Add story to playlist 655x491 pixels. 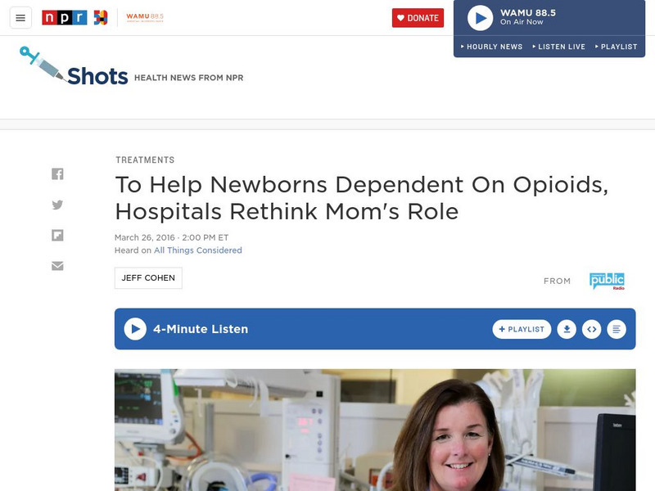(522, 330)
